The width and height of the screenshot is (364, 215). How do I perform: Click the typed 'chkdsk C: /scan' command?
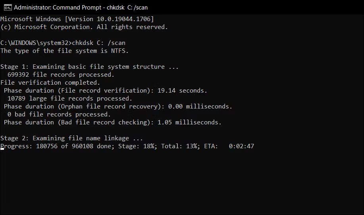(99, 43)
